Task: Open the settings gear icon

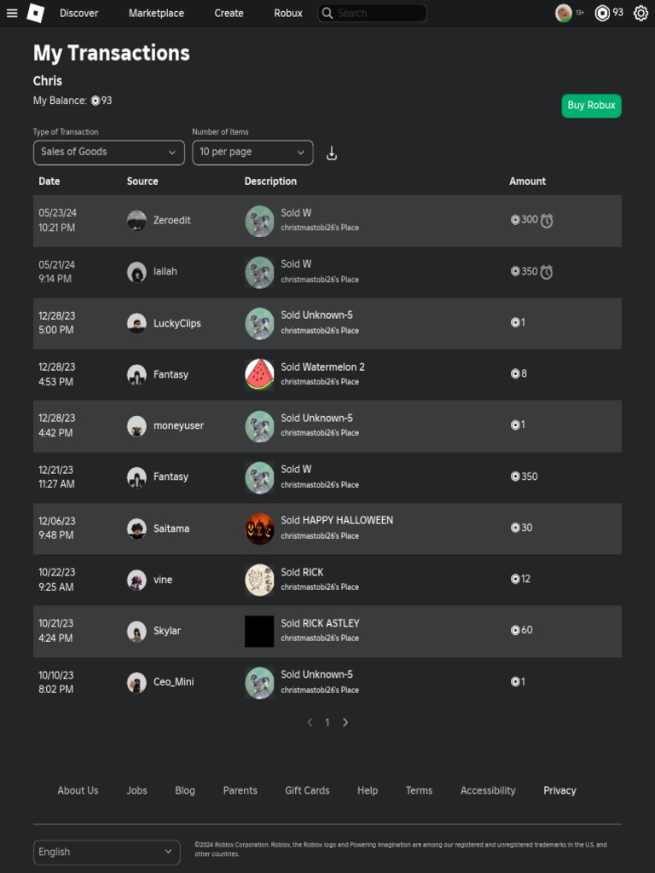Action: coord(641,13)
